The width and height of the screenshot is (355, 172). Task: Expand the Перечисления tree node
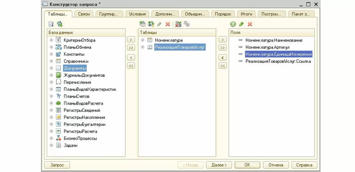[51, 82]
